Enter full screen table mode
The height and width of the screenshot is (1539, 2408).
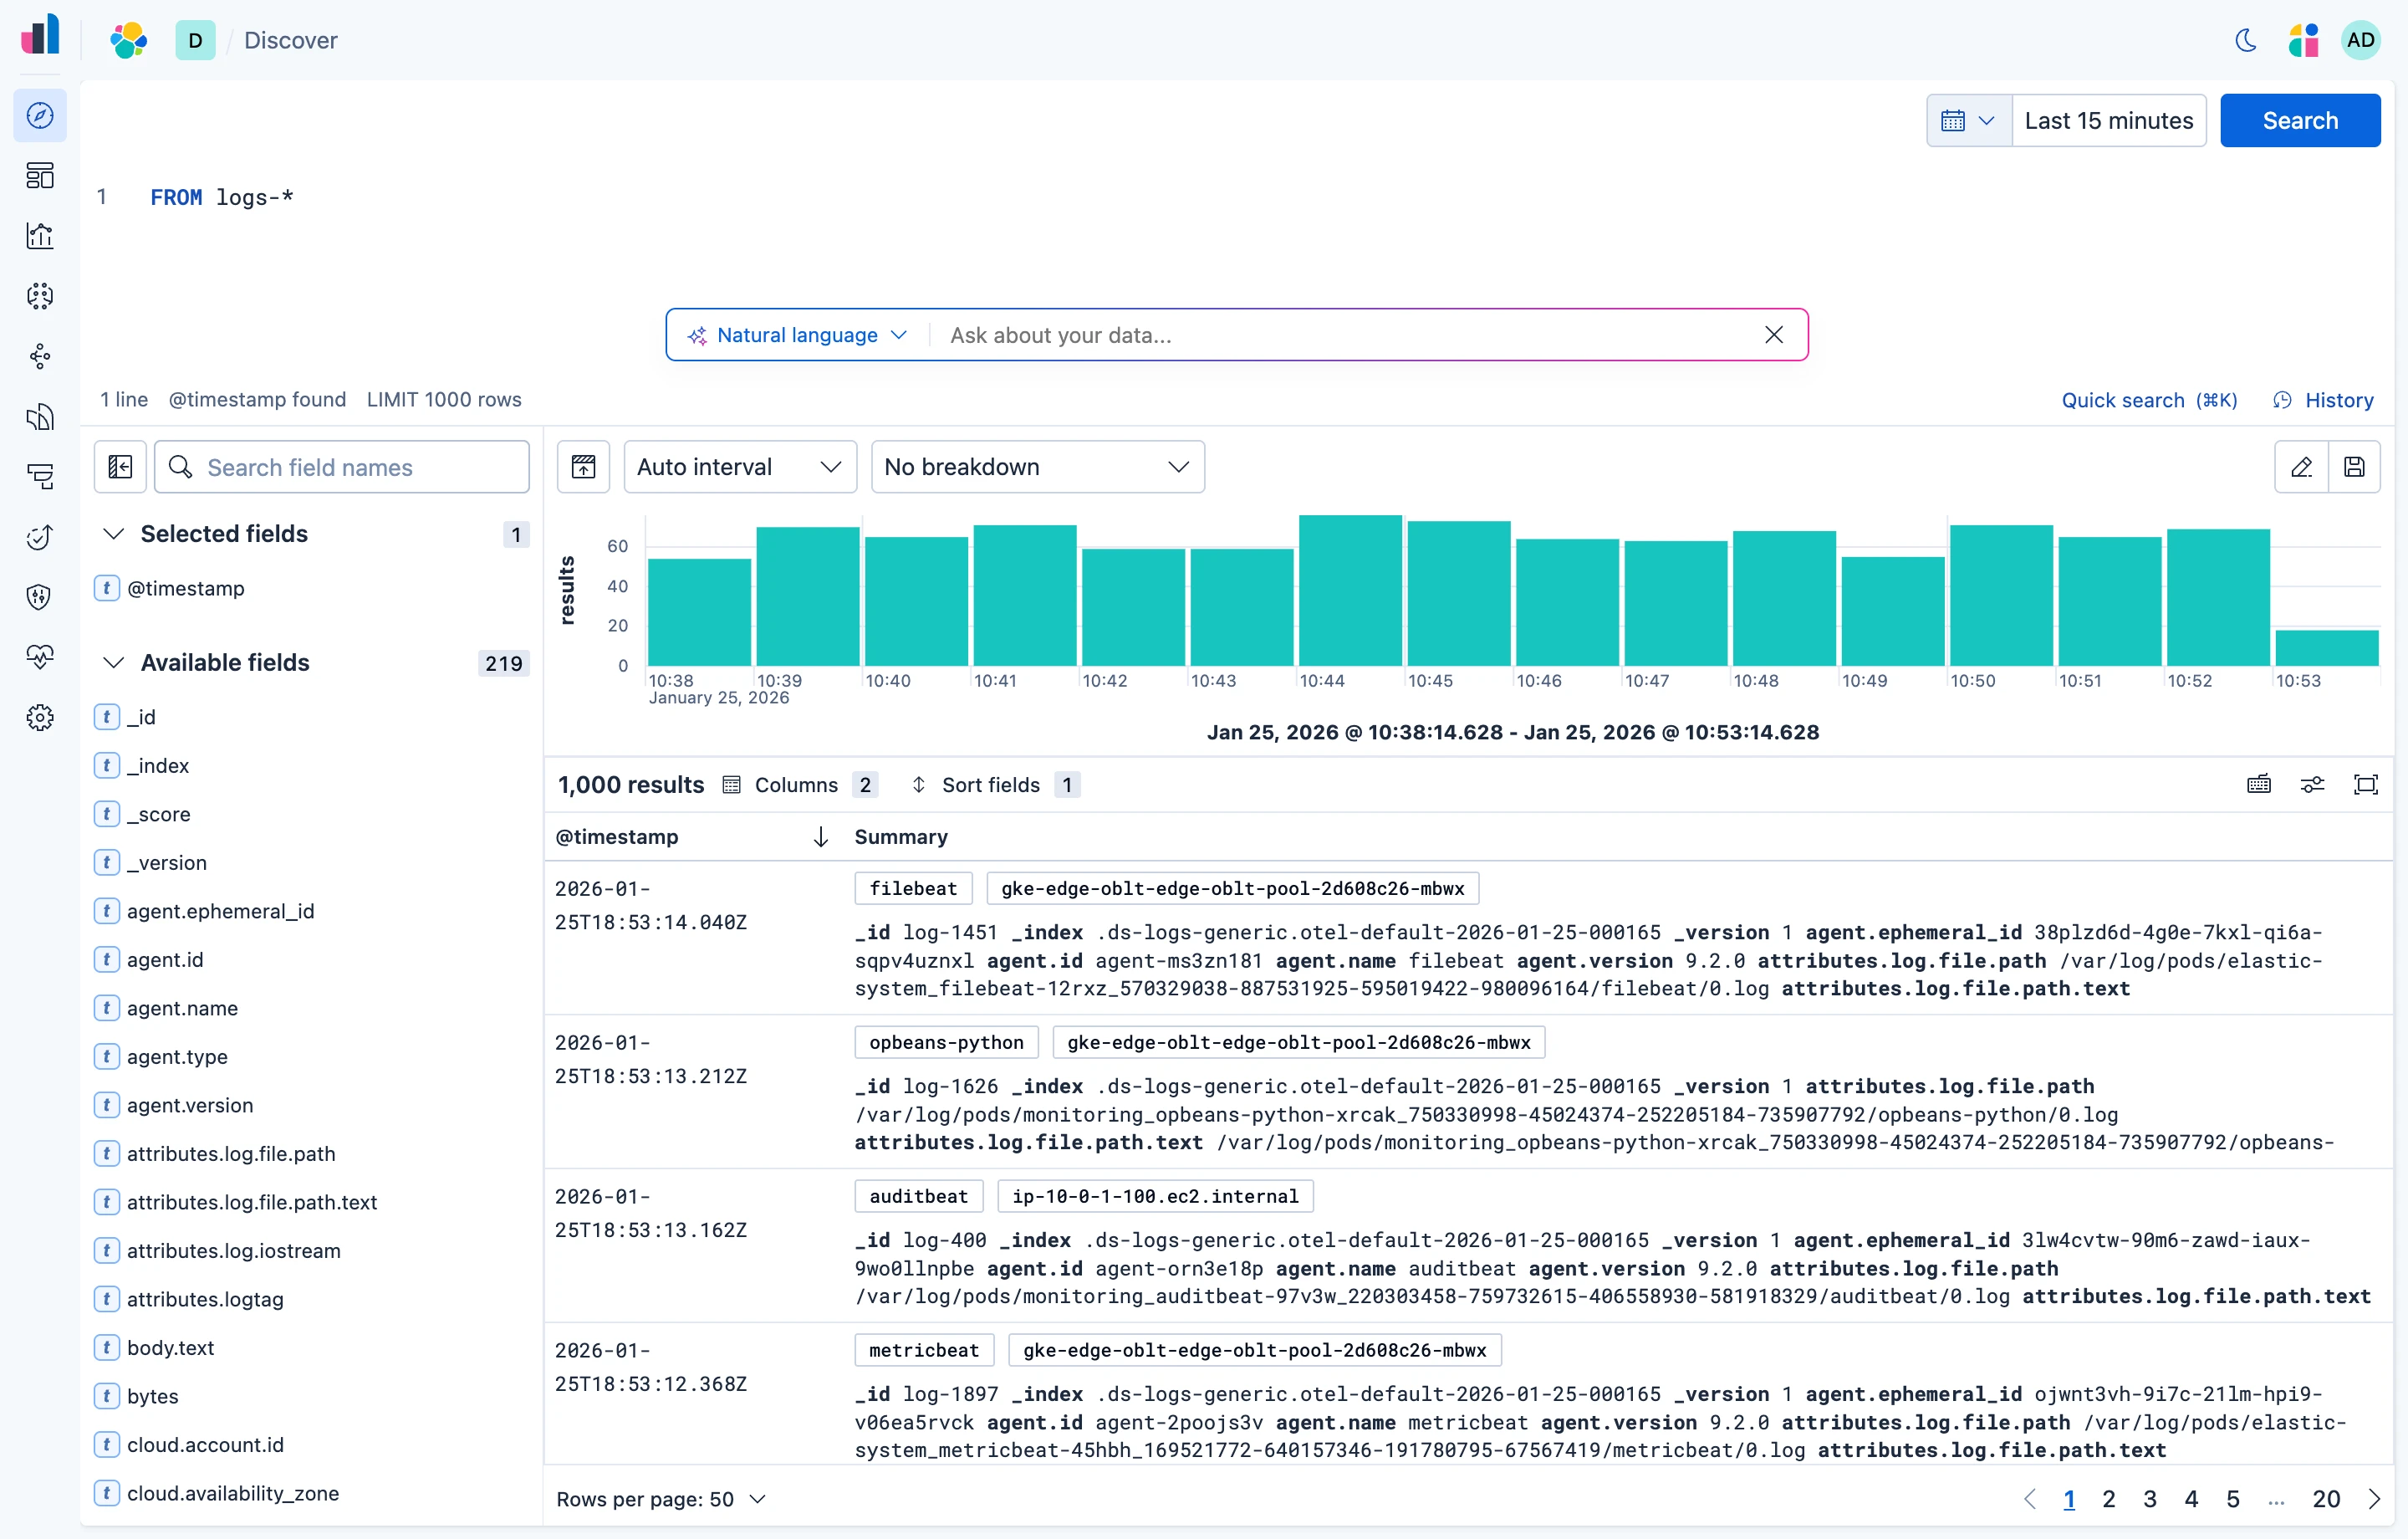tap(2365, 785)
